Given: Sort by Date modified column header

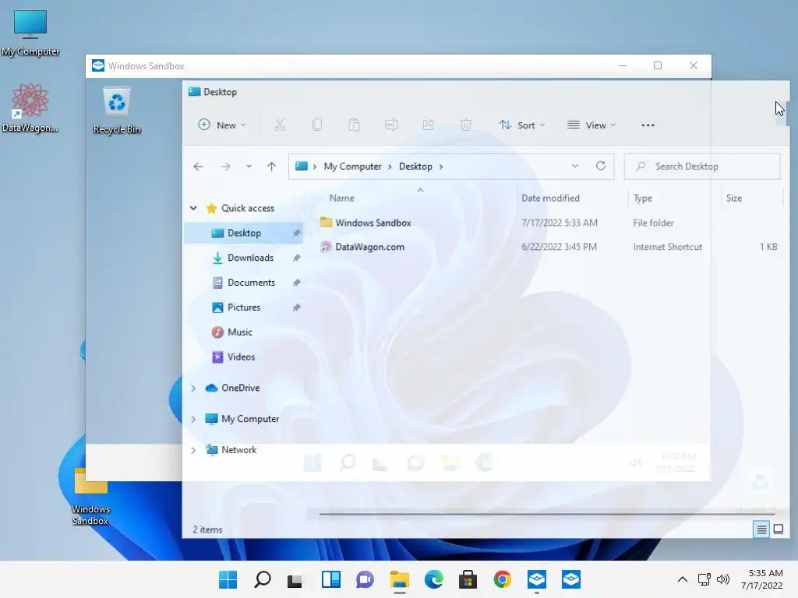Looking at the screenshot, I should pos(550,199).
